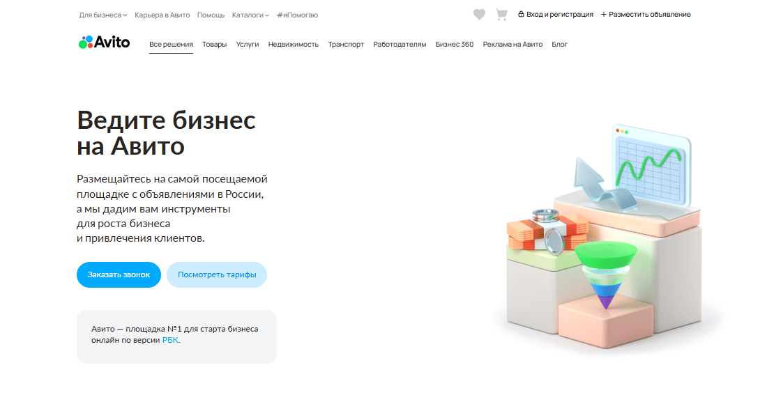The height and width of the screenshot is (418, 767).
Task: Open the shopping cart icon
Action: point(501,15)
